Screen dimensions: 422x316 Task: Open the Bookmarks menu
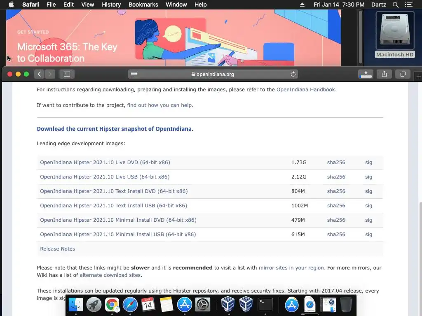[143, 5]
